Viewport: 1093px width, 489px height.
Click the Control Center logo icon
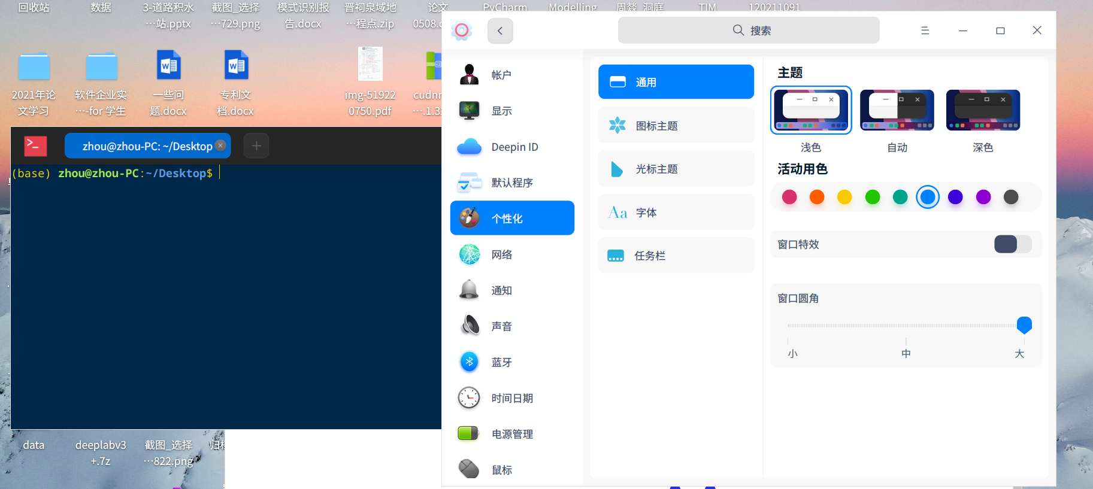tap(462, 31)
